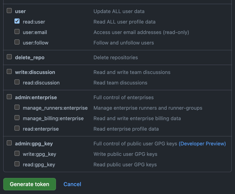
Task: Click the Generate token button
Action: click(29, 184)
